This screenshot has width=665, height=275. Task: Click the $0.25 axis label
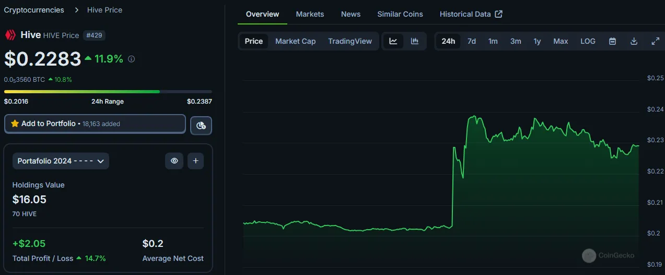point(655,78)
